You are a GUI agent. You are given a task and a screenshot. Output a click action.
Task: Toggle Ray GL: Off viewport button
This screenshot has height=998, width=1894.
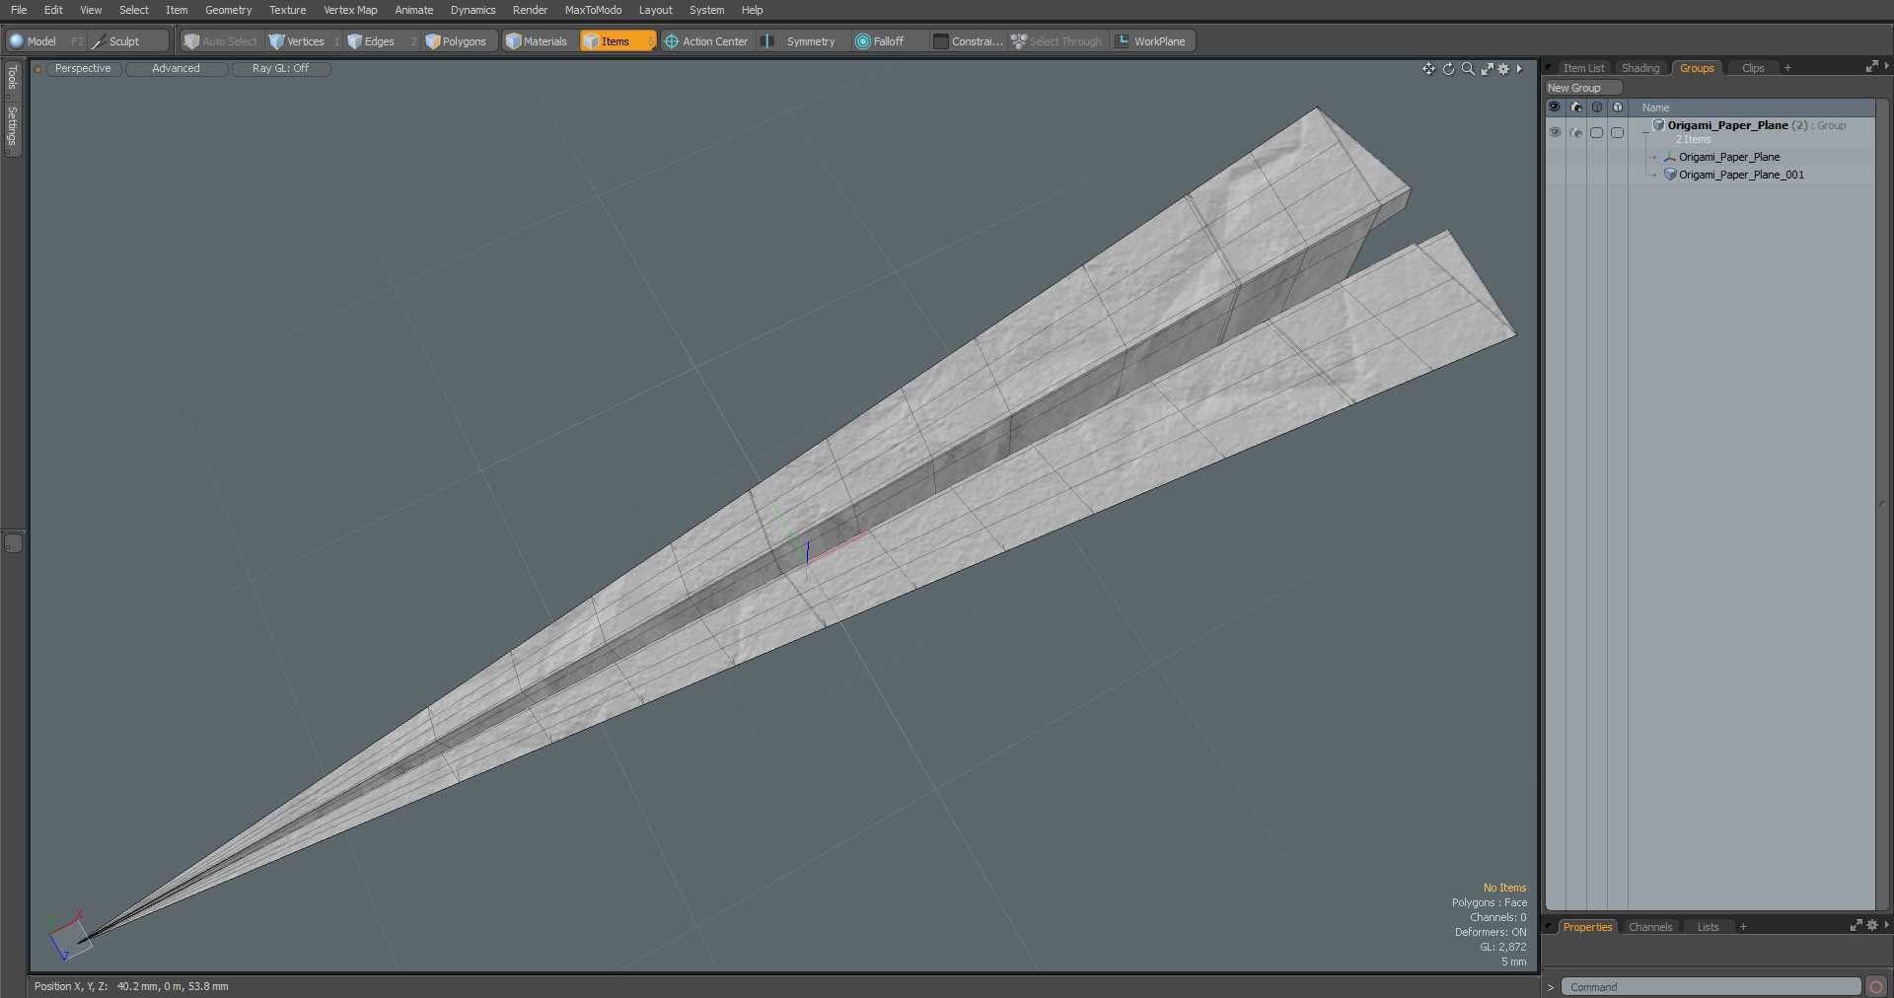coord(280,69)
